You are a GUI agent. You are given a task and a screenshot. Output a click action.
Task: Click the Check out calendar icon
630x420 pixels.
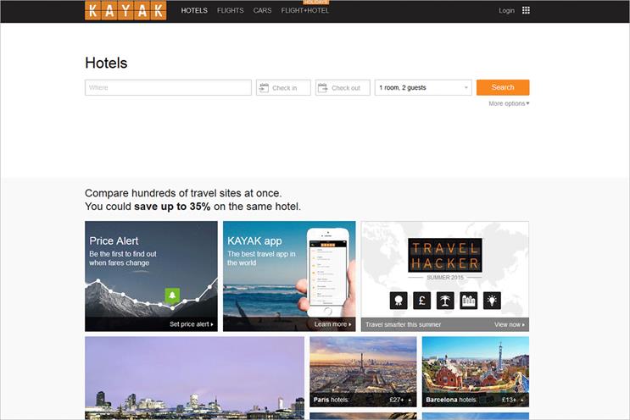pyautogui.click(x=323, y=88)
